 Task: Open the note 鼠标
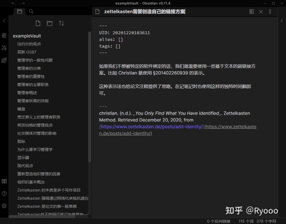pyautogui.click(x=21, y=141)
